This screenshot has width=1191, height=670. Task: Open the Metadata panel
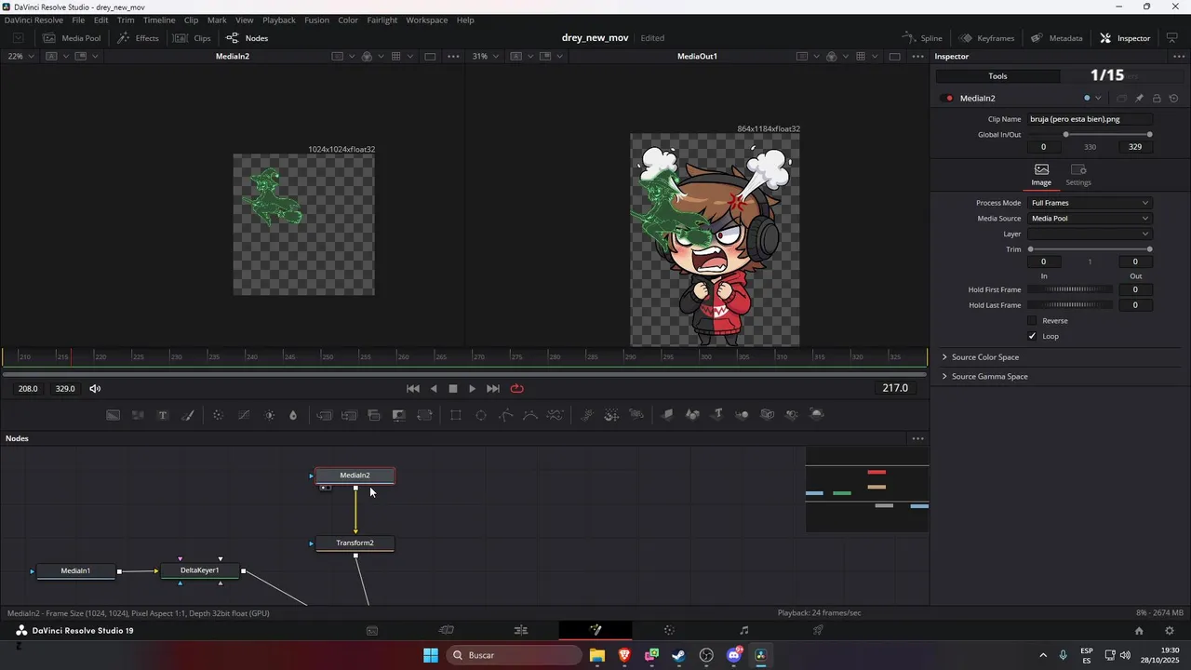click(x=1056, y=38)
